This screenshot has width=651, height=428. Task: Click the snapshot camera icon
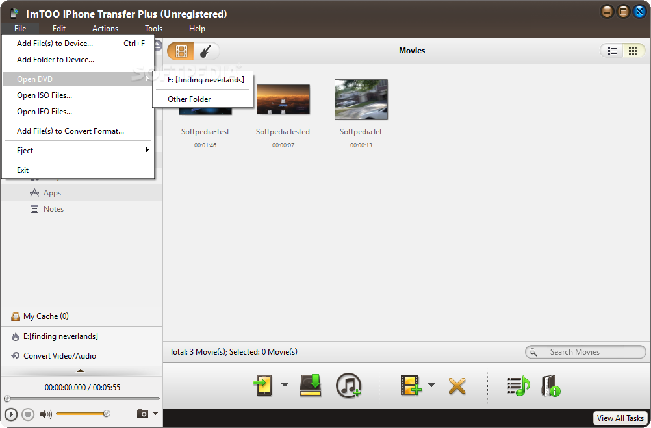click(x=142, y=414)
